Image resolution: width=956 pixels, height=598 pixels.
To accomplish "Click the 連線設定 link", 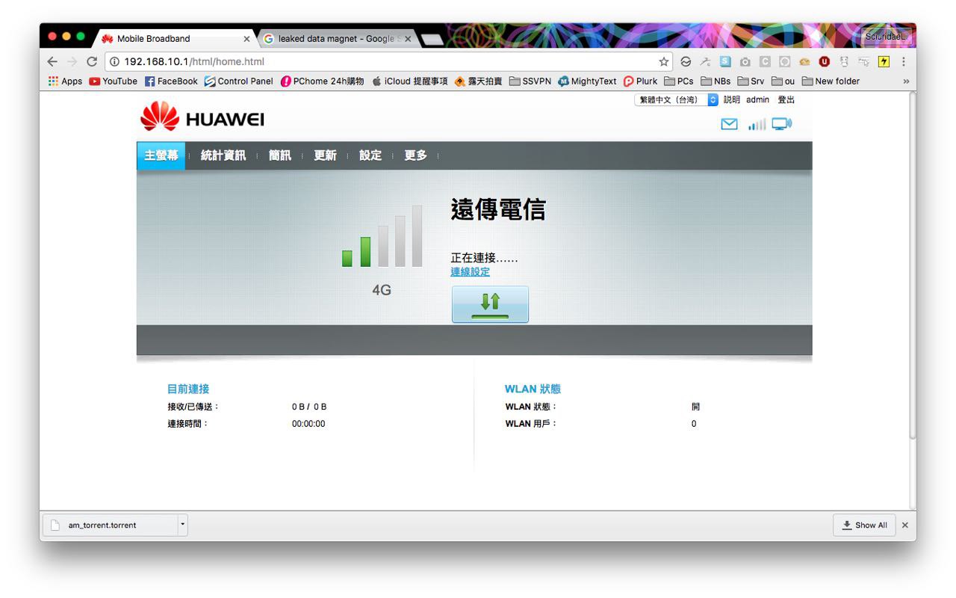I will (470, 272).
